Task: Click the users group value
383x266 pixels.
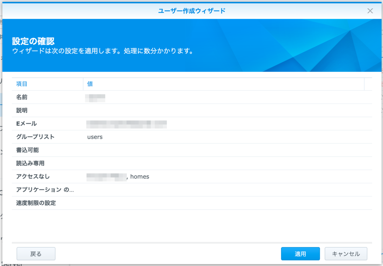Action: 95,137
